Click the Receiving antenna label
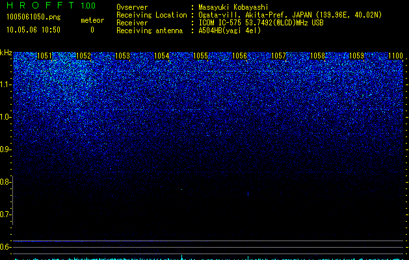Viewport: 409px width, 260px height. click(x=150, y=31)
